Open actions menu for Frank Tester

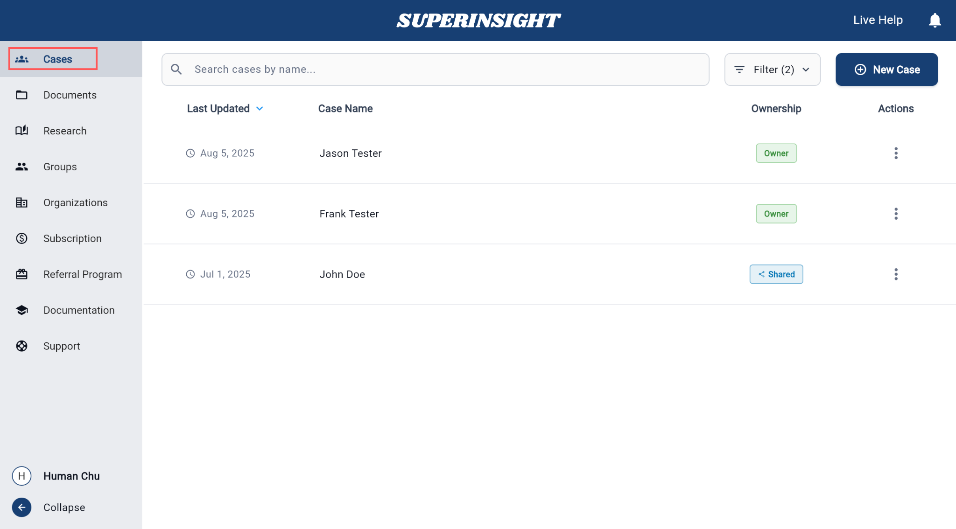(x=896, y=214)
